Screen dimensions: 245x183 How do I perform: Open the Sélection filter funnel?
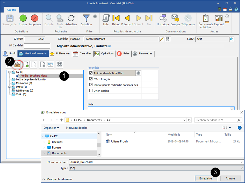coord(86,18)
